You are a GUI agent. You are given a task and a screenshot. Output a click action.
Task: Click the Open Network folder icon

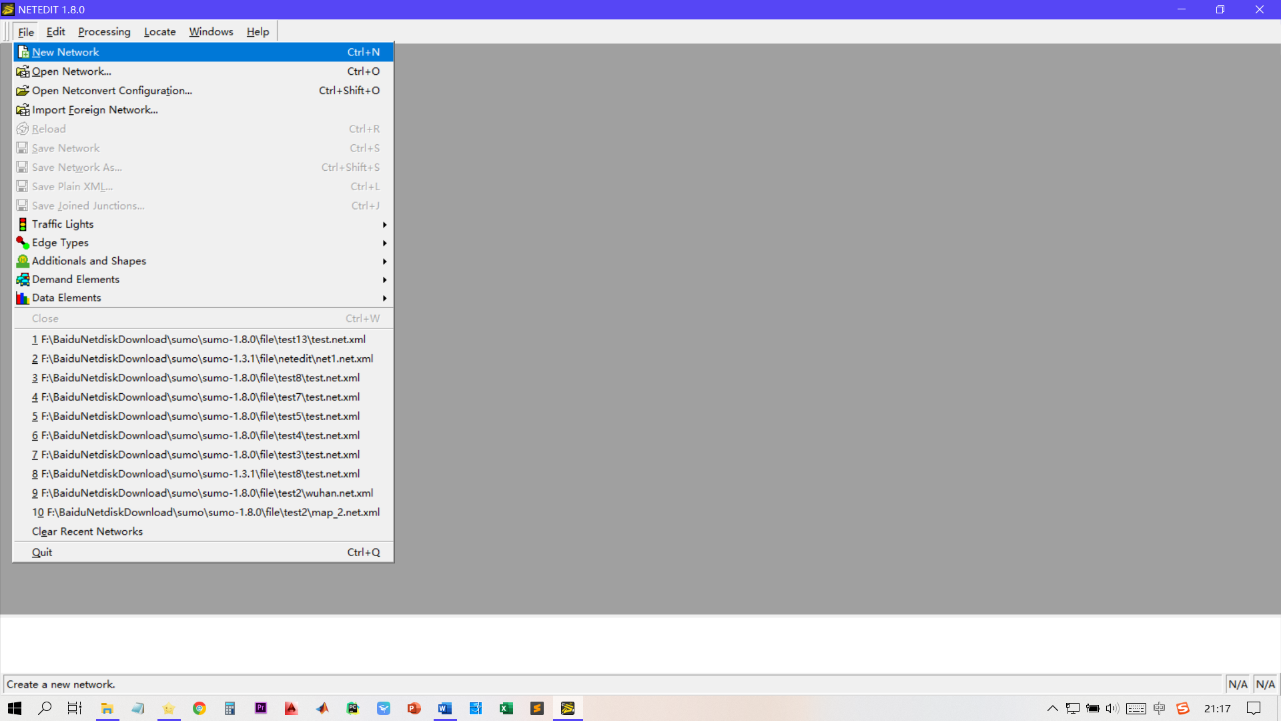[23, 71]
